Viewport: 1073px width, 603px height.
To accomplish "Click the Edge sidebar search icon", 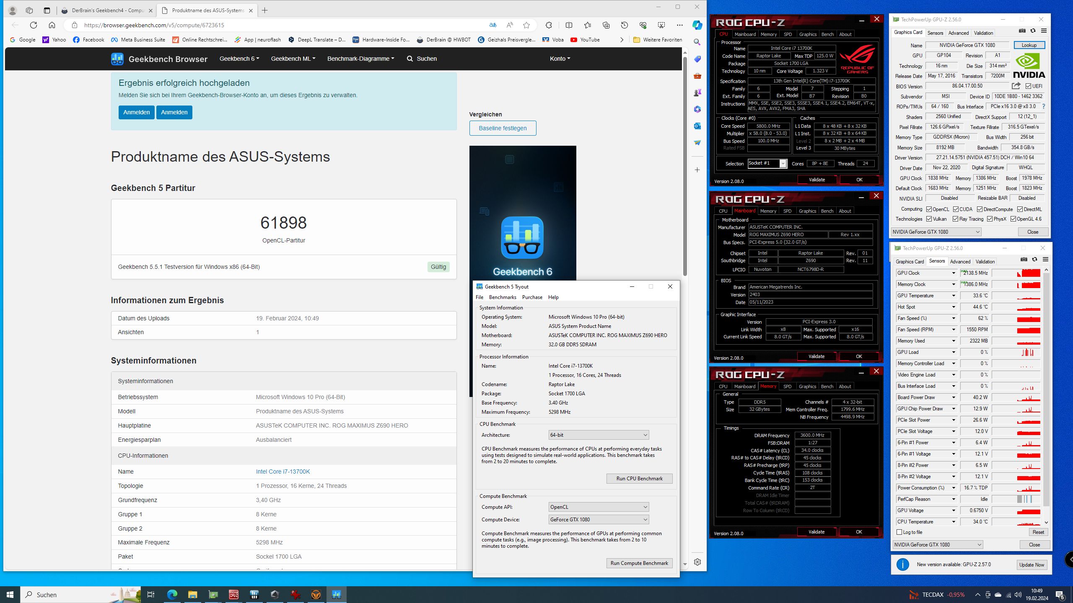I will pyautogui.click(x=697, y=42).
